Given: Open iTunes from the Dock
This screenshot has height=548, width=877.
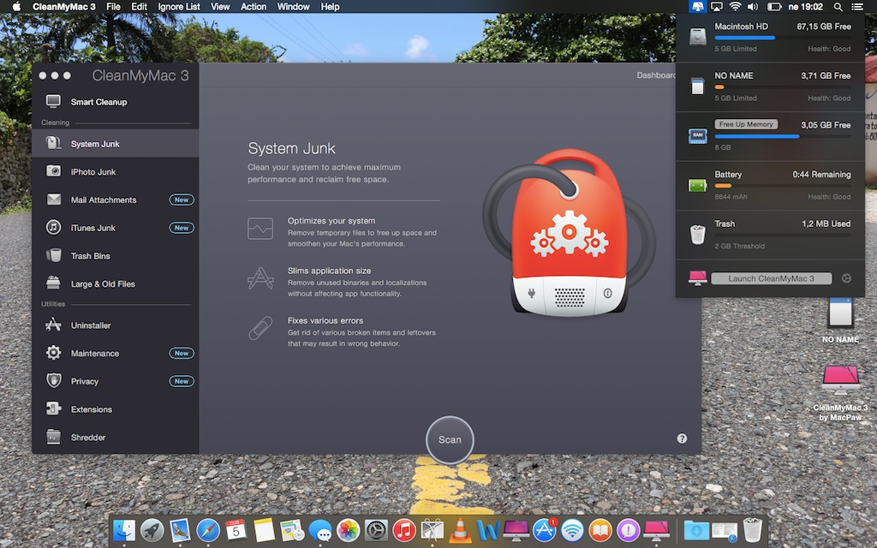Looking at the screenshot, I should (404, 529).
